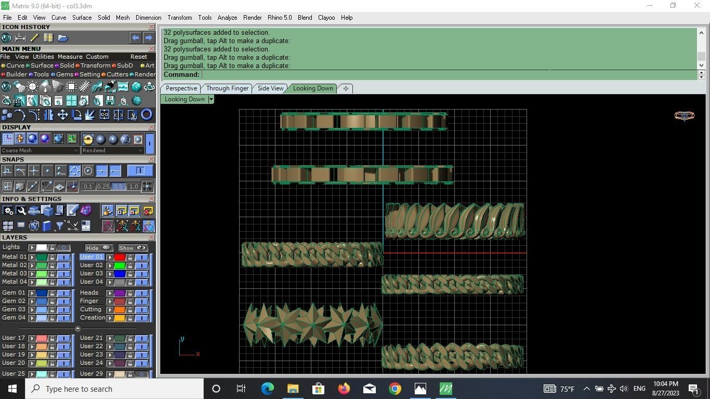Click the four-viewport layout icon
This screenshot has height=399, width=710.
(8, 226)
